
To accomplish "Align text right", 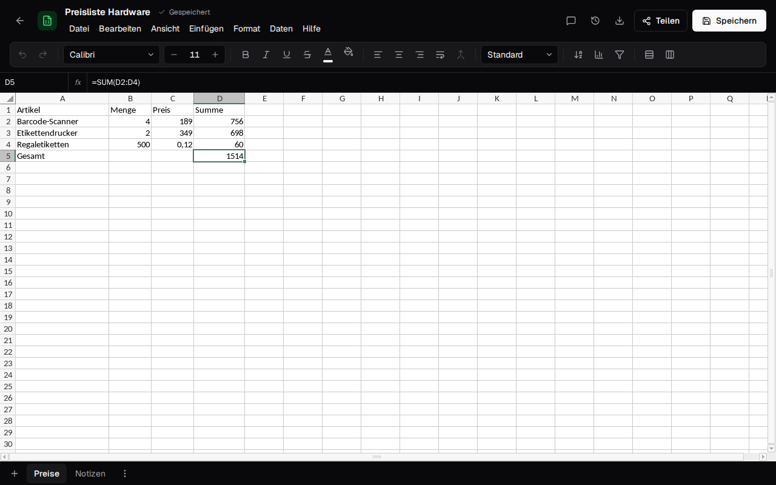I will click(420, 55).
